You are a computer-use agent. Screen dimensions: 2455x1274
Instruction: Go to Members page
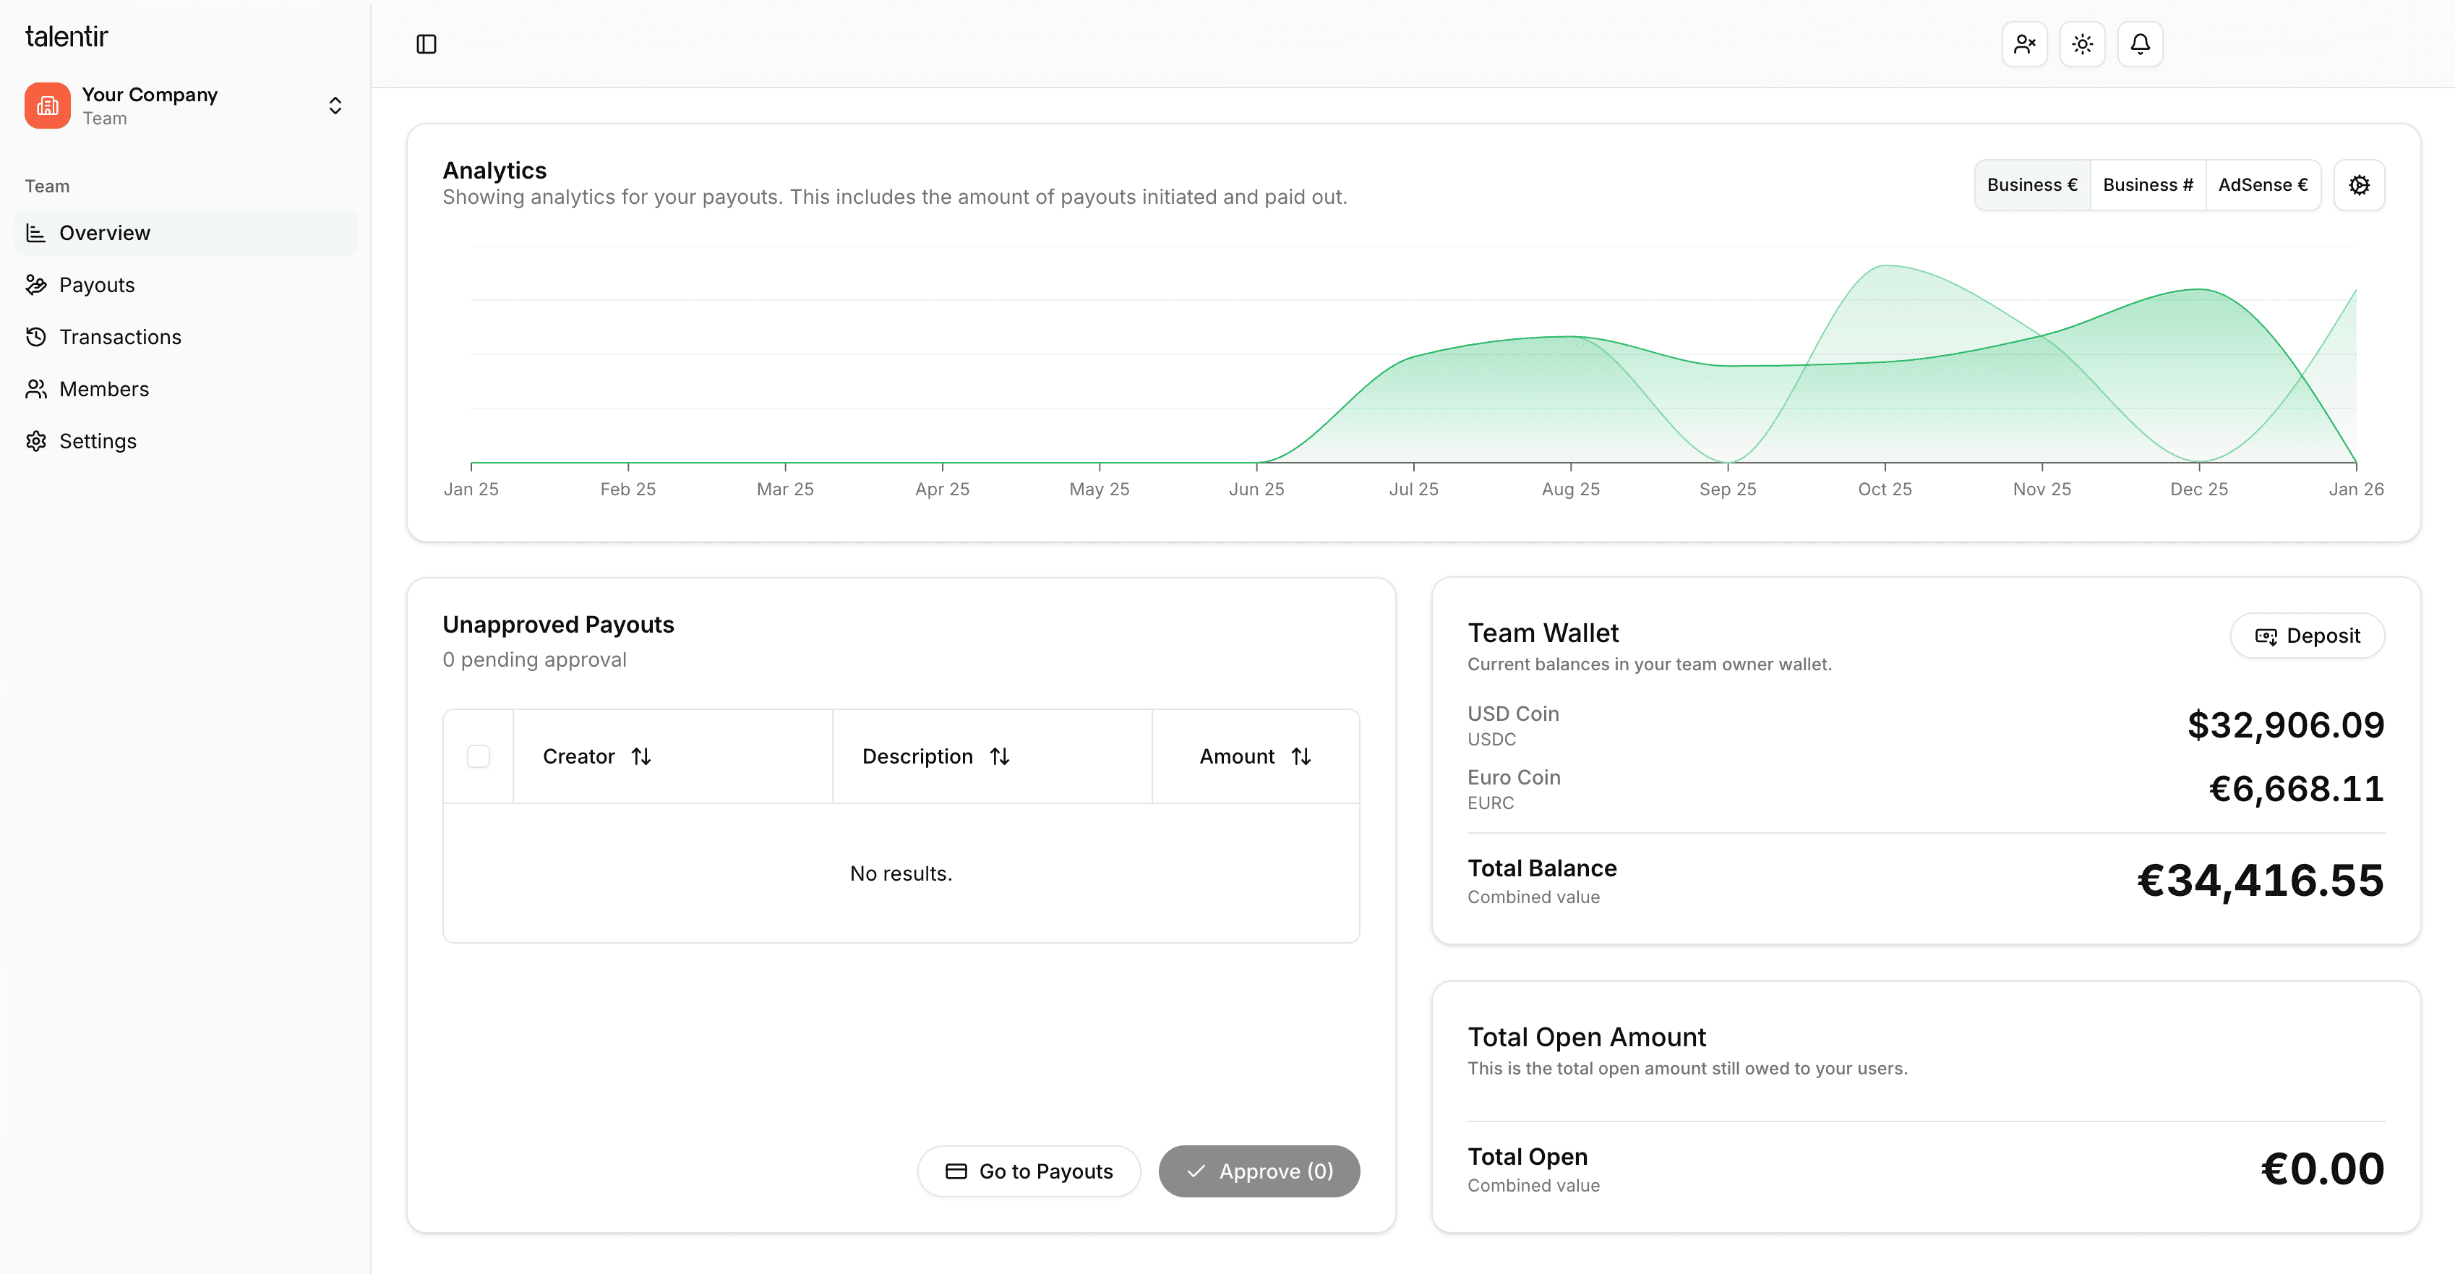[104, 389]
